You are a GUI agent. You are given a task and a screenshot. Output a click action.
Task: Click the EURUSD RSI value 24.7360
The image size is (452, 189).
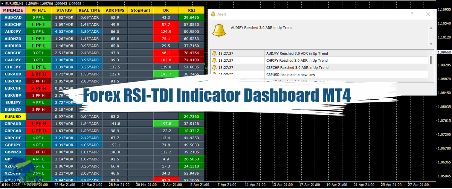(192, 117)
